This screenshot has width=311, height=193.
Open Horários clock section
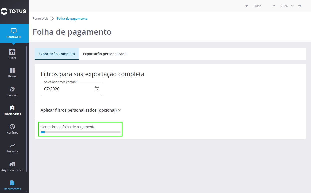[12, 129]
